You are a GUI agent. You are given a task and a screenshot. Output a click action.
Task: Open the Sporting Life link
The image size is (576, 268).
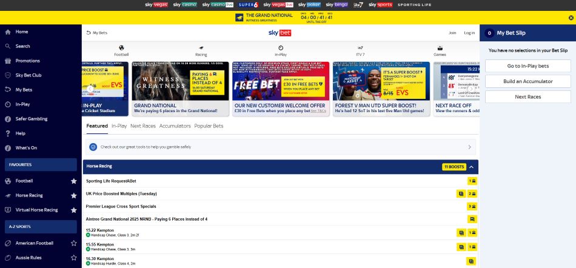(414, 5)
